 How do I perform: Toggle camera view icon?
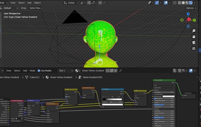194,43
